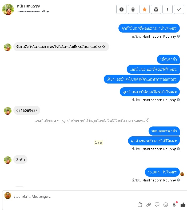
Task: Mark conversation as spam with exclamation circle icon
Action: (121, 9)
